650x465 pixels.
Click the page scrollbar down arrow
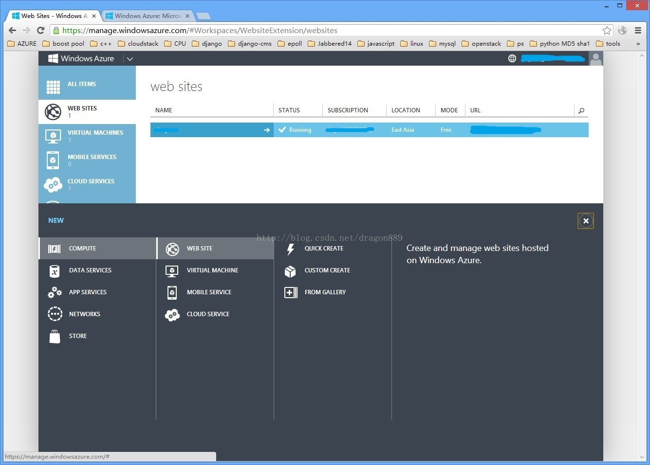pyautogui.click(x=642, y=457)
